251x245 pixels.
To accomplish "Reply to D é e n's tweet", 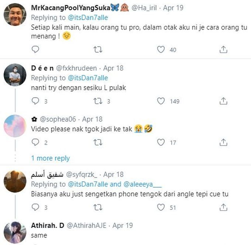I will pos(35,101).
